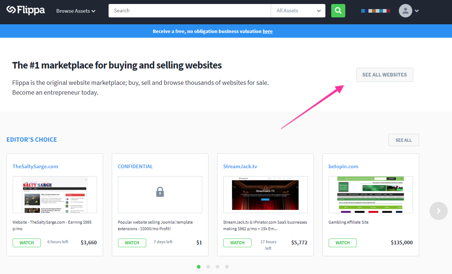Click the $3,660 price
The height and width of the screenshot is (274, 452).
(x=89, y=242)
